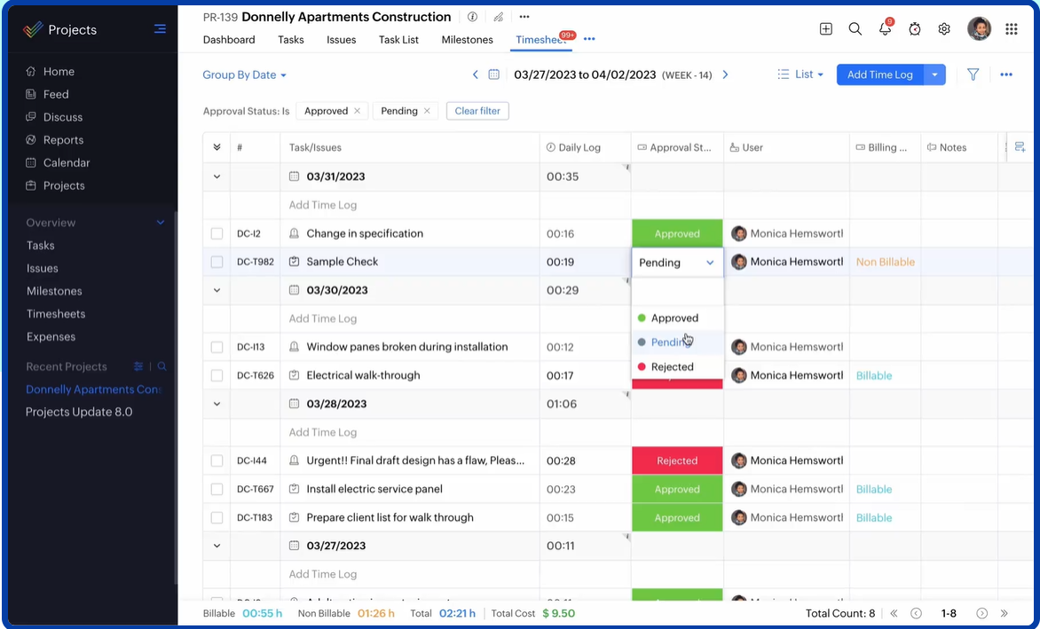Click the timer stopwatch icon
Viewport: 1040px width, 629px height.
pyautogui.click(x=915, y=29)
